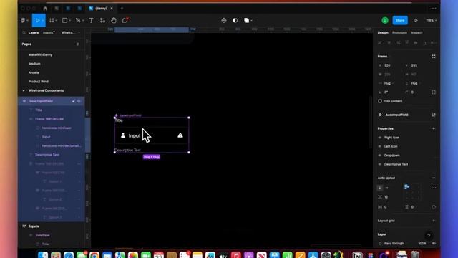
Task: Click align top icon
Action: (x=406, y=43)
